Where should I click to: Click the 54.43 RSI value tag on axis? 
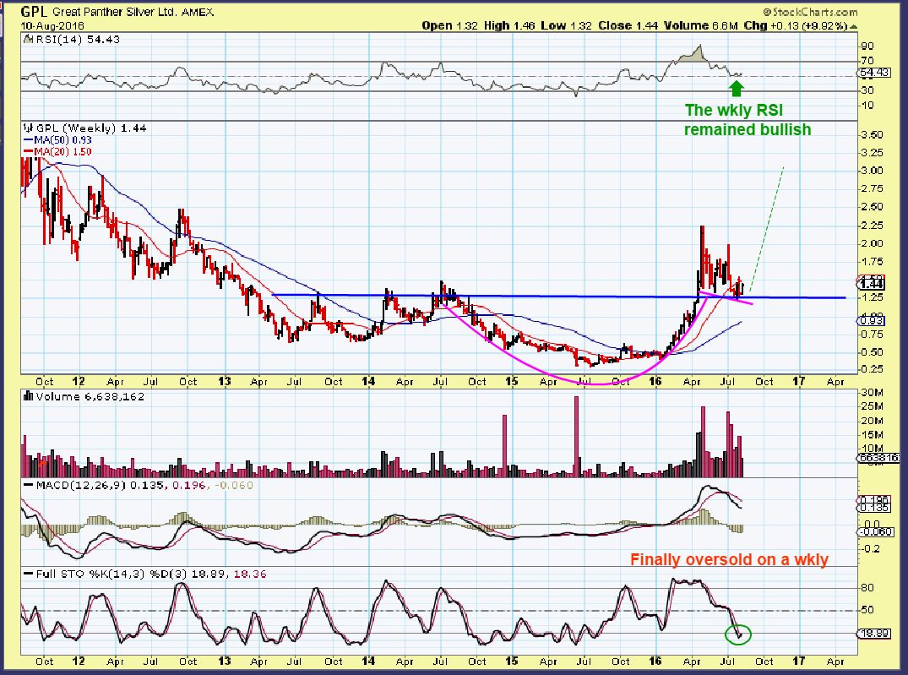tap(873, 73)
